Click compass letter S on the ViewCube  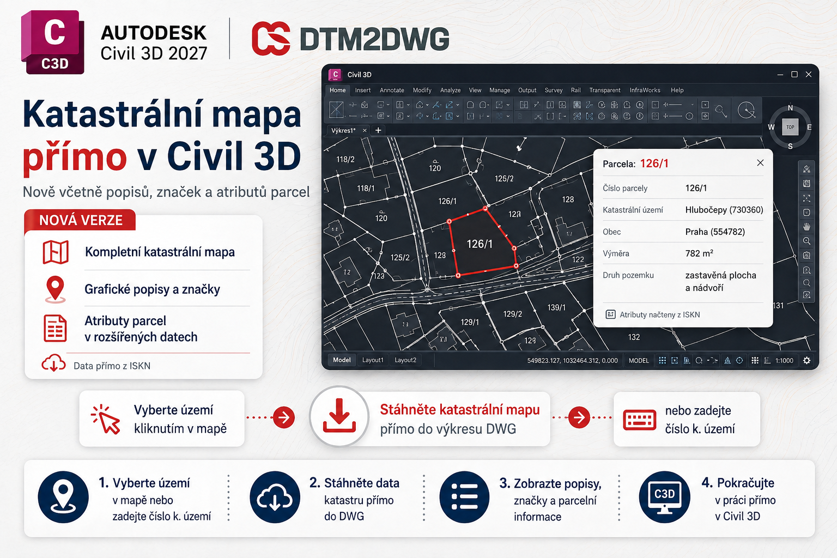[x=790, y=147]
